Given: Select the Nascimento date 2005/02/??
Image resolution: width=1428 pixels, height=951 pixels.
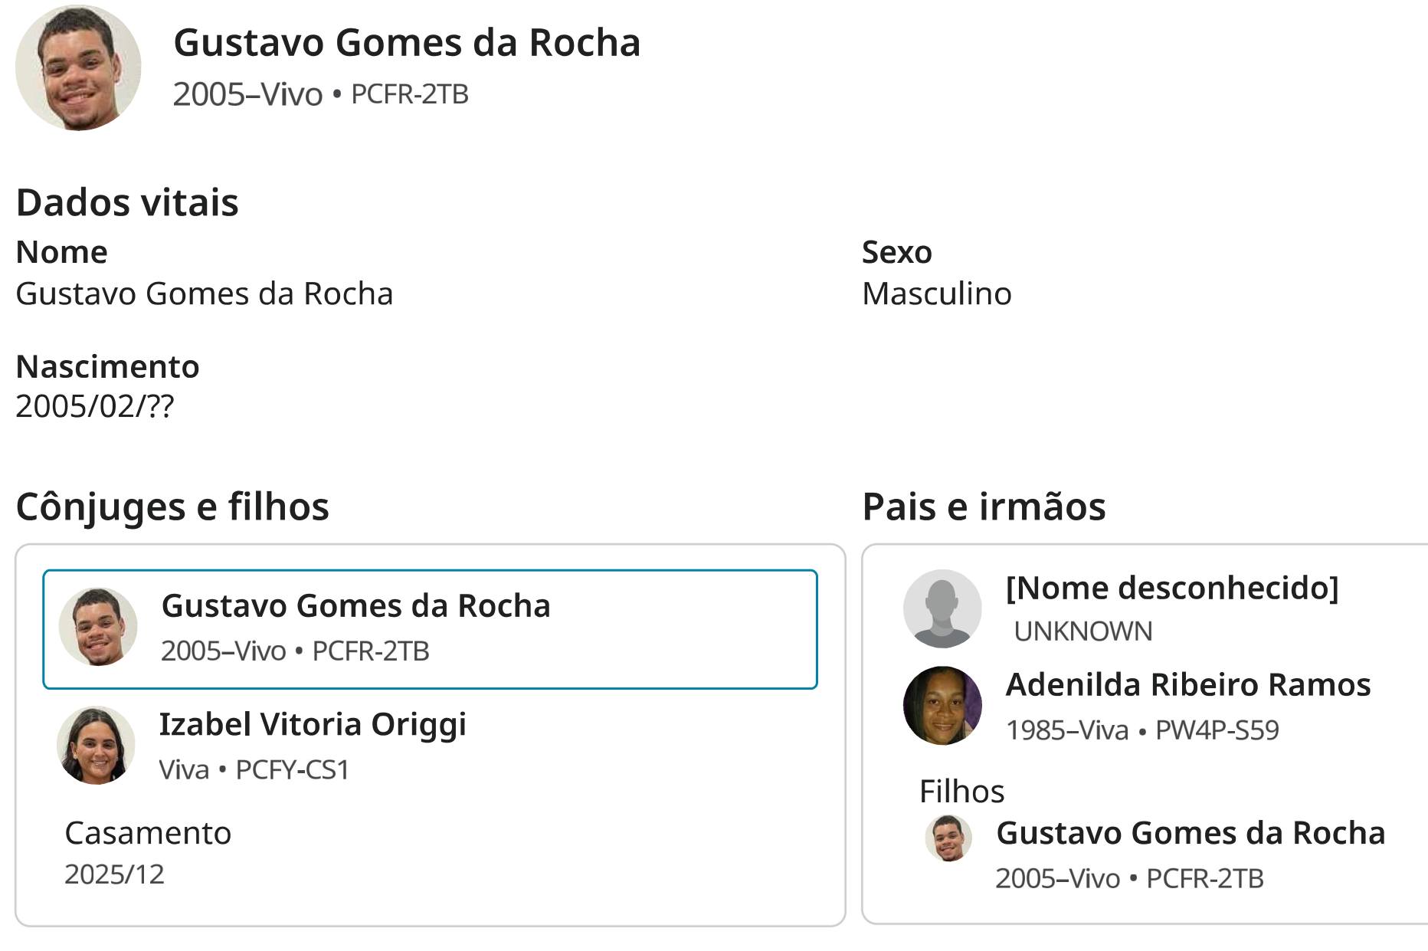Looking at the screenshot, I should pyautogui.click(x=95, y=406).
